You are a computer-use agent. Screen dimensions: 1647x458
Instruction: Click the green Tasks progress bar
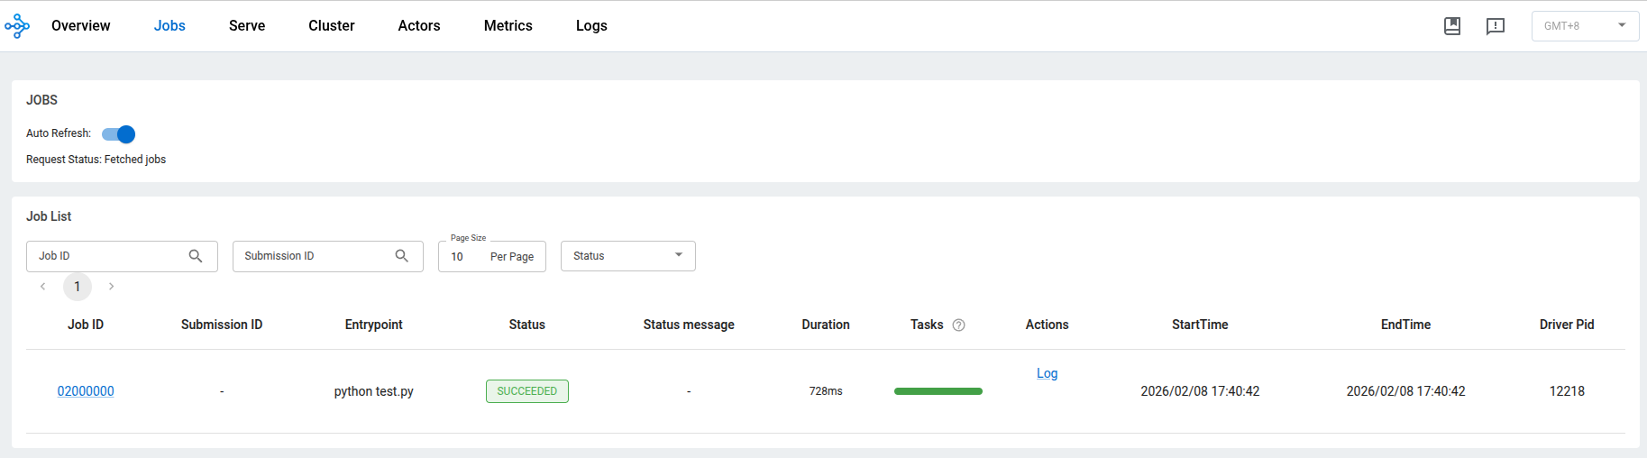pyautogui.click(x=938, y=391)
